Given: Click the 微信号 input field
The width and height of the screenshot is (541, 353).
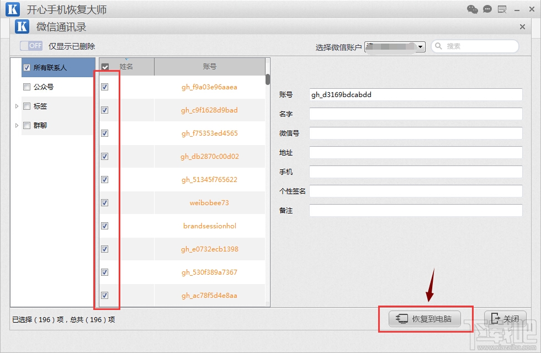Looking at the screenshot, I should [x=416, y=133].
